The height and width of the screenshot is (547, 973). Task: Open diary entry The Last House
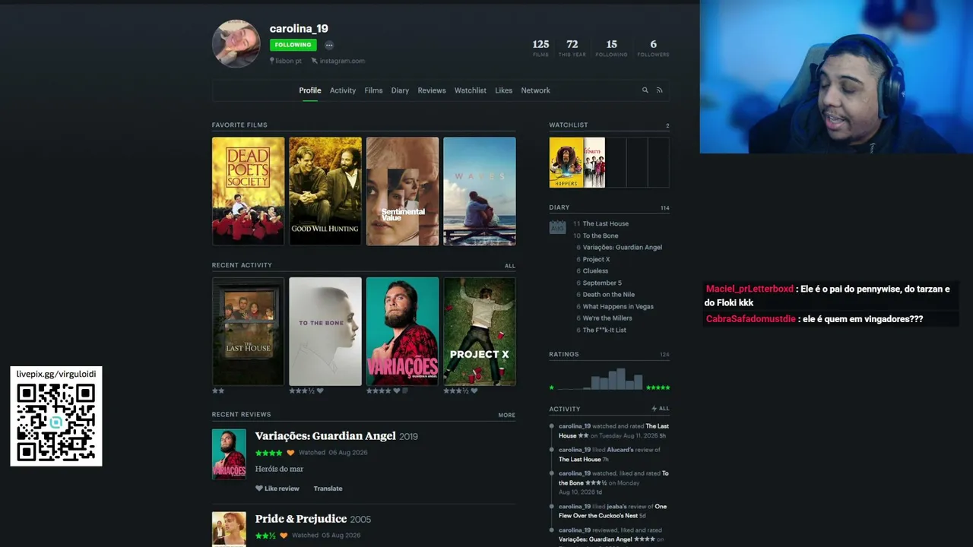point(606,224)
